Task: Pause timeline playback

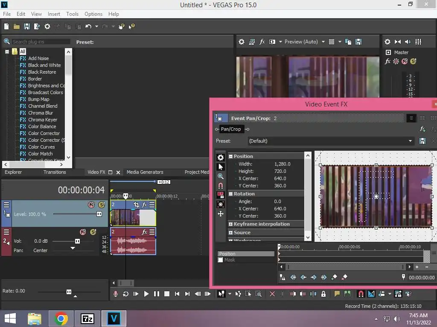Action: (156, 294)
